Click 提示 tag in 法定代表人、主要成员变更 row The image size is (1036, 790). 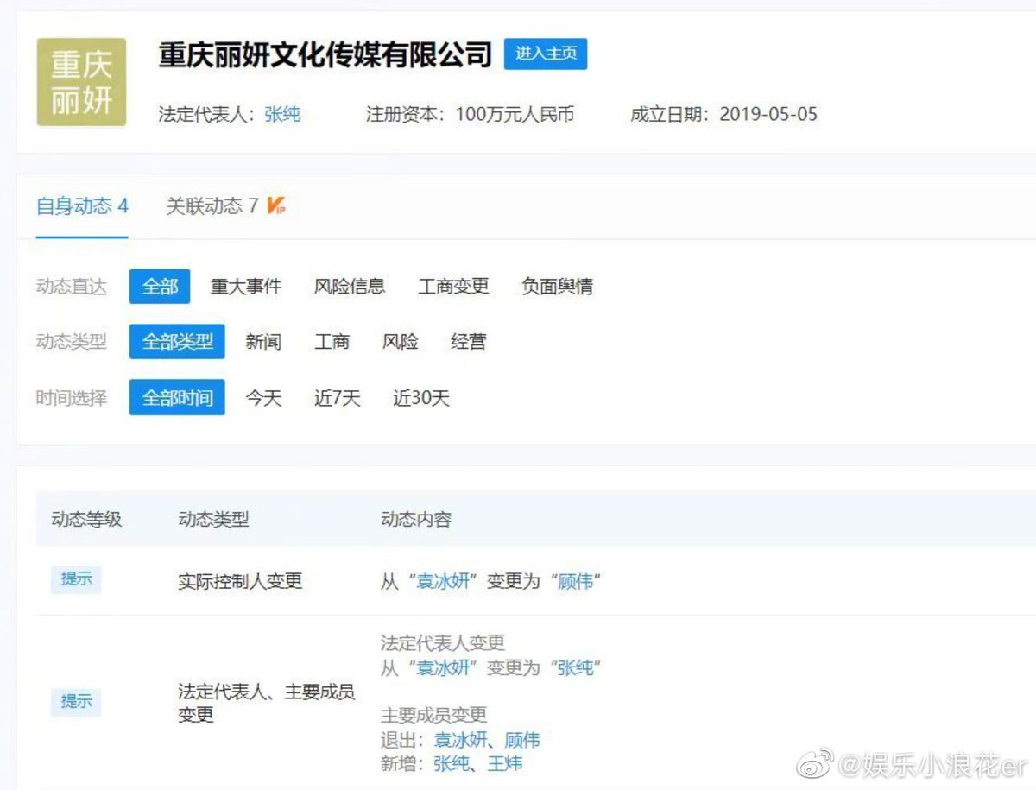pyautogui.click(x=76, y=701)
